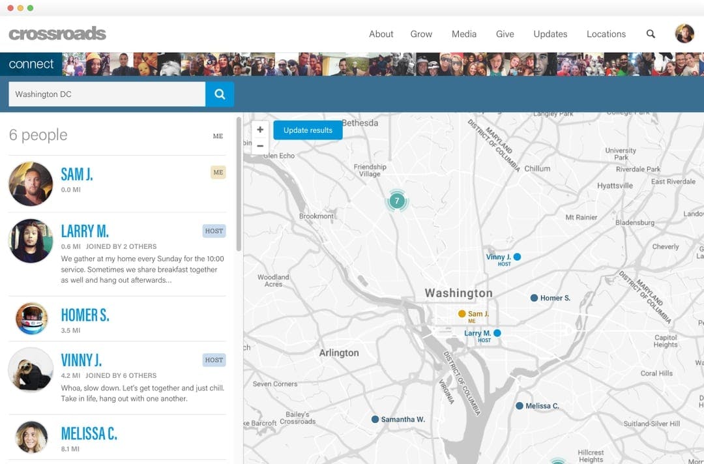Open the About menu

tap(381, 34)
